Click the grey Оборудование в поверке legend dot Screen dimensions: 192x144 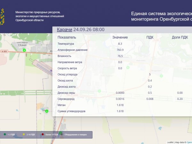(62, 134)
